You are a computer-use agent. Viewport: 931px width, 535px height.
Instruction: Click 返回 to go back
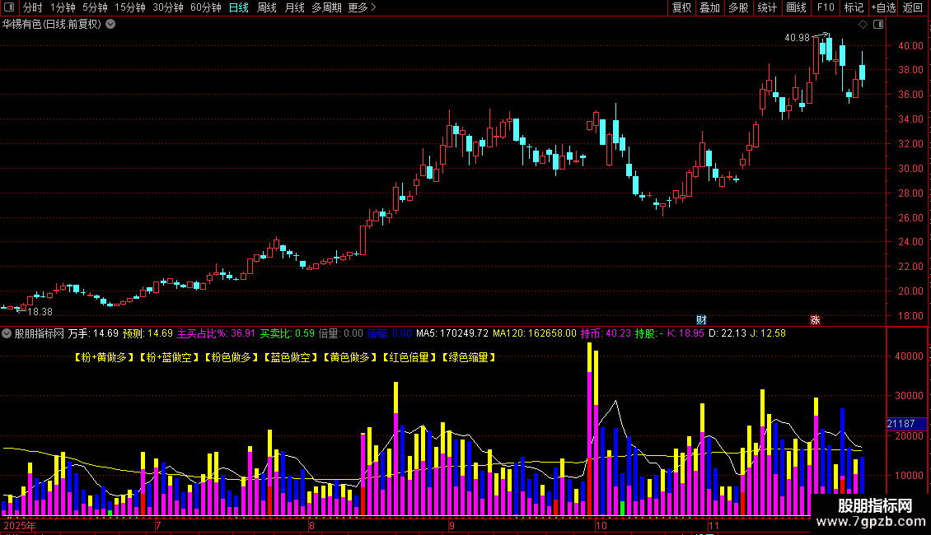pos(913,7)
